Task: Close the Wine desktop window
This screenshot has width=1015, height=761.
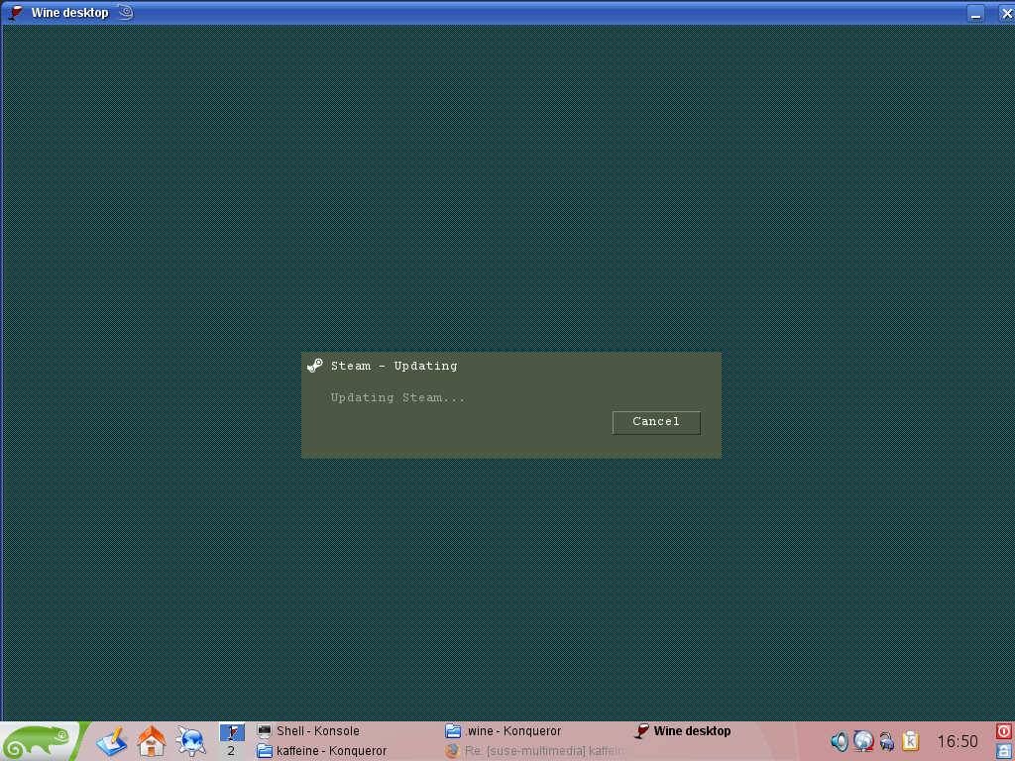Action: coord(1007,13)
